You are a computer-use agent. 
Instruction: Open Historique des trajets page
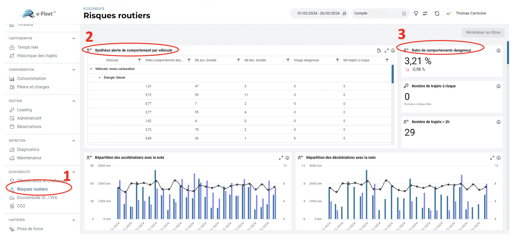(x=37, y=56)
